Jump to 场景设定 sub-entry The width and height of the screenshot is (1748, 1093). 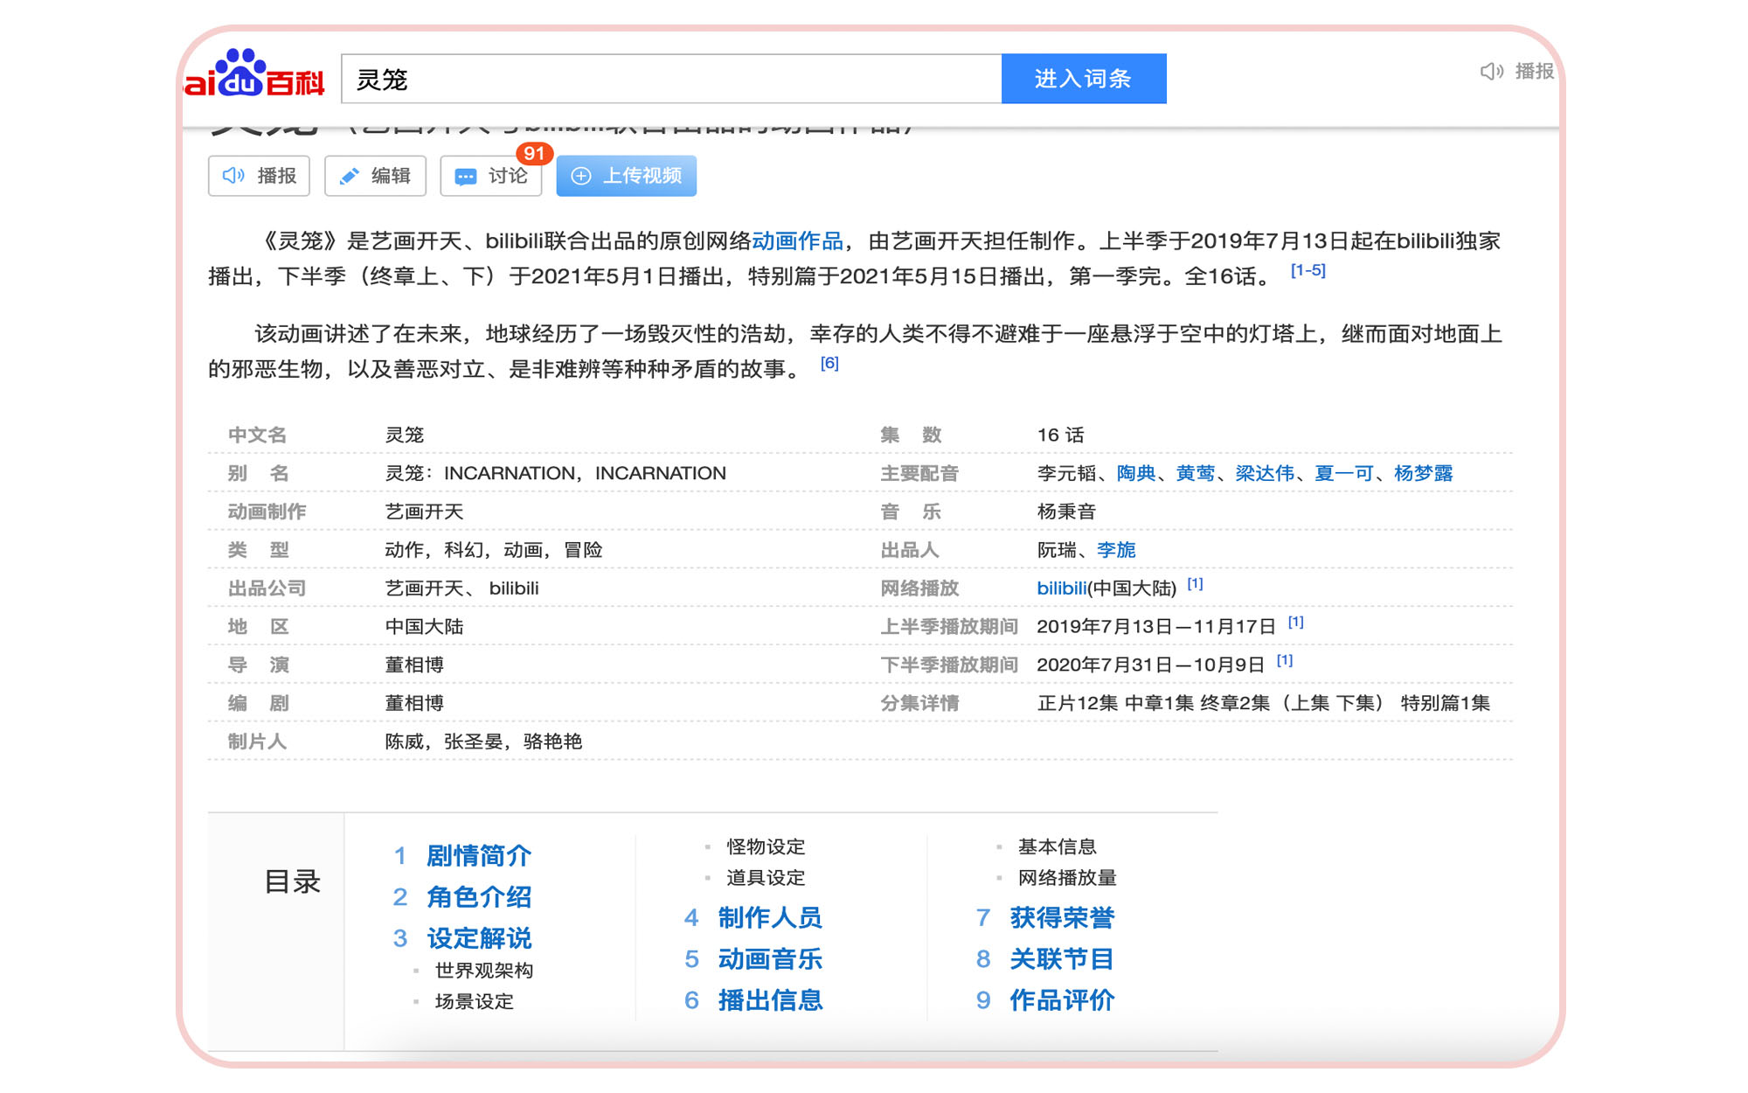point(475,1001)
